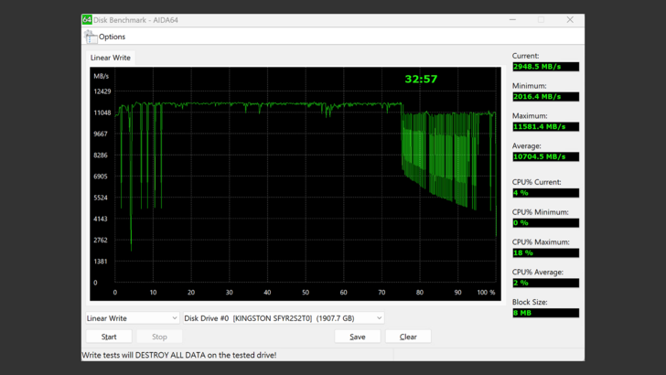This screenshot has height=375, width=666.
Task: Click the Clear button
Action: pyautogui.click(x=408, y=337)
